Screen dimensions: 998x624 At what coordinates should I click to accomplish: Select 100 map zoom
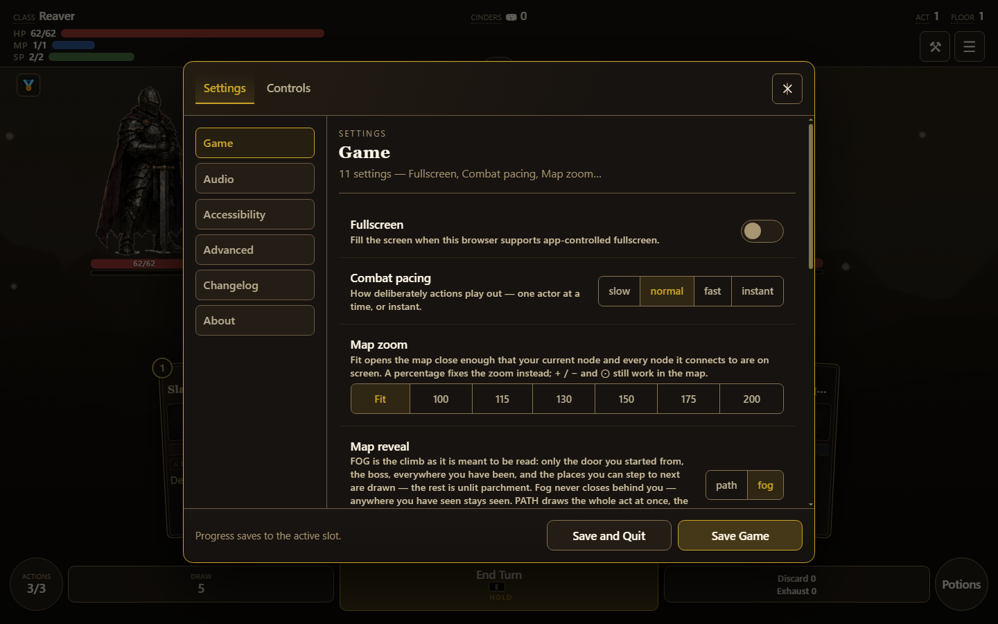tap(441, 399)
